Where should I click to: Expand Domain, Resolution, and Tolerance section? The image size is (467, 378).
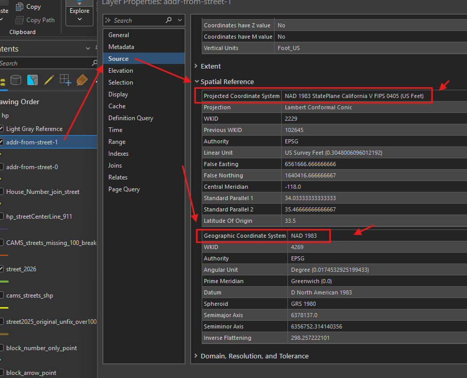click(196, 356)
